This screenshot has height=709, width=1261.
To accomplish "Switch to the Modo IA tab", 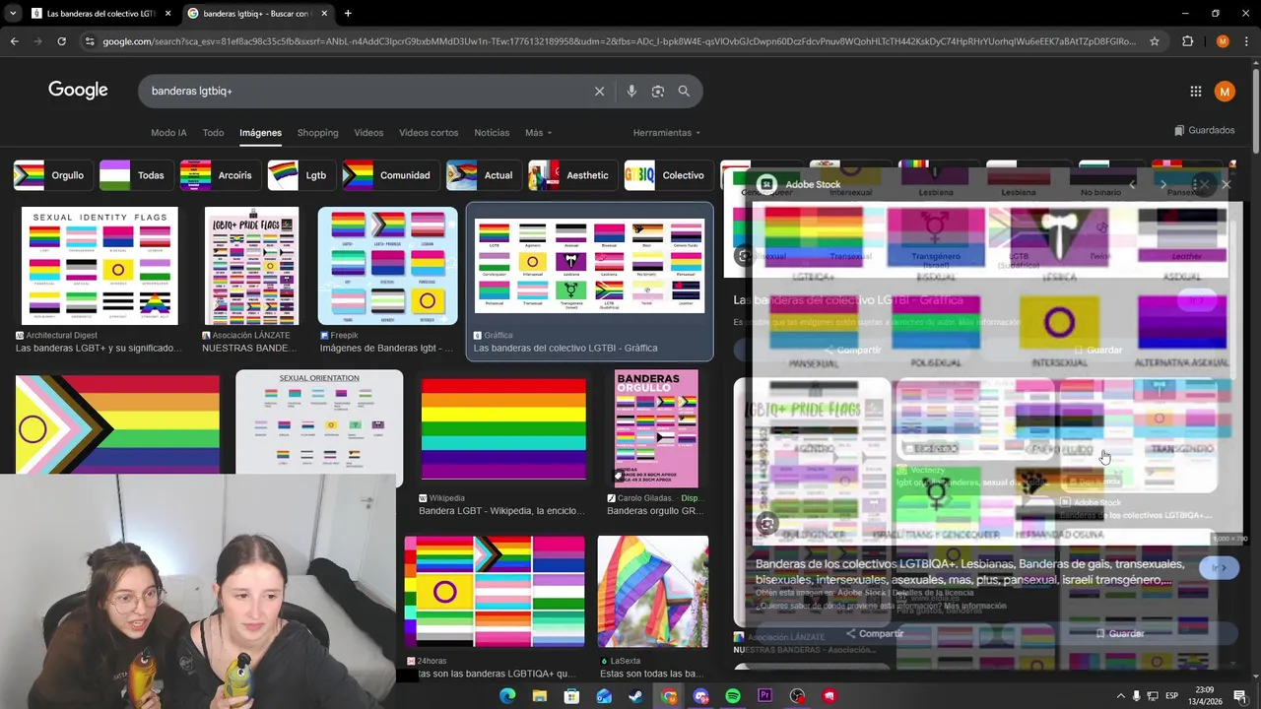I will coord(168,133).
